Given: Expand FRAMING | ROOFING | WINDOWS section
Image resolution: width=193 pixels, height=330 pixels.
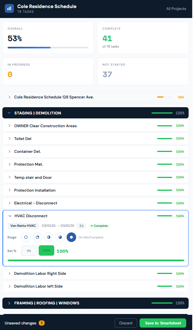Looking at the screenshot, I should (9, 303).
